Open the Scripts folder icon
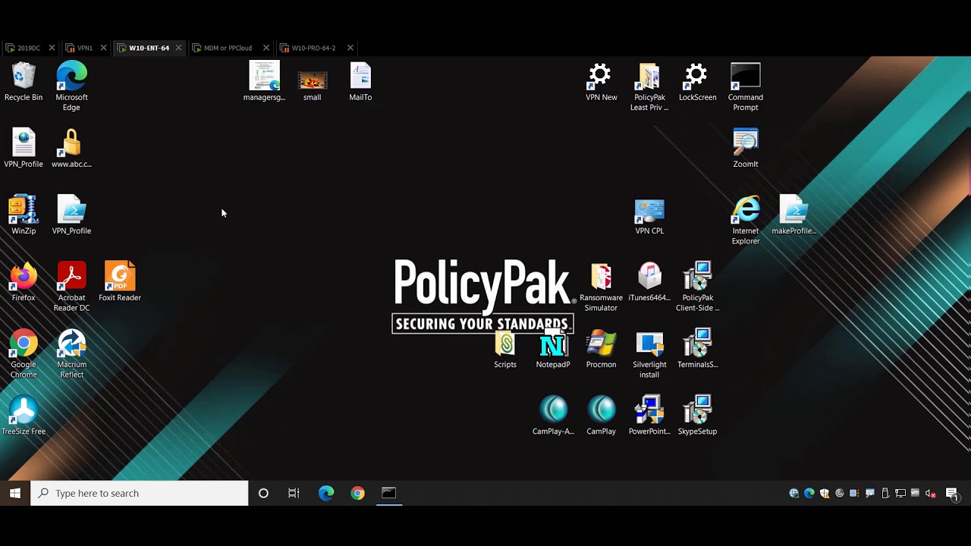Screen dimensions: 971x546 coord(505,349)
